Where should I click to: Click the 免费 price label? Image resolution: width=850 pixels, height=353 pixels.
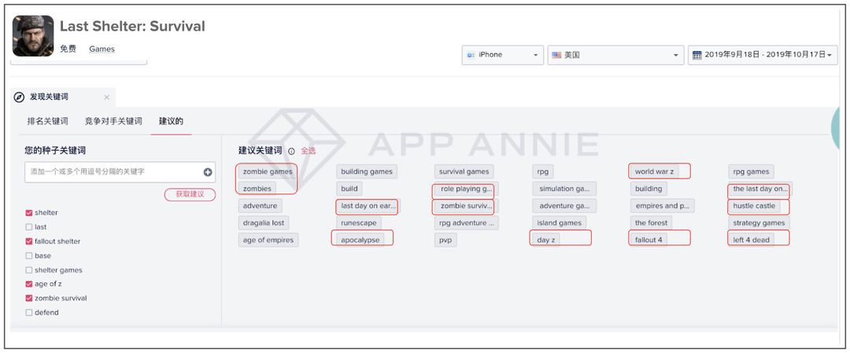68,49
